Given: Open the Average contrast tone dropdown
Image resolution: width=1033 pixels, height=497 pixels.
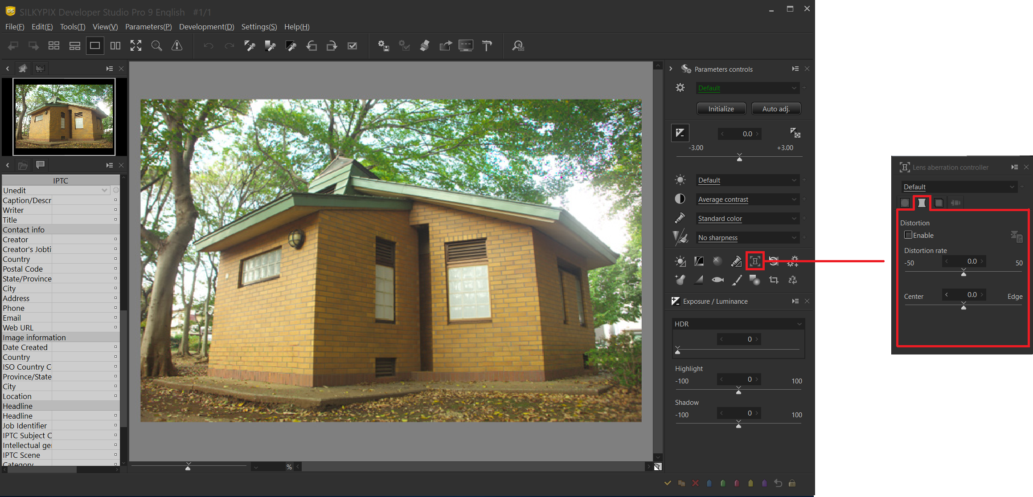Looking at the screenshot, I should (x=747, y=200).
